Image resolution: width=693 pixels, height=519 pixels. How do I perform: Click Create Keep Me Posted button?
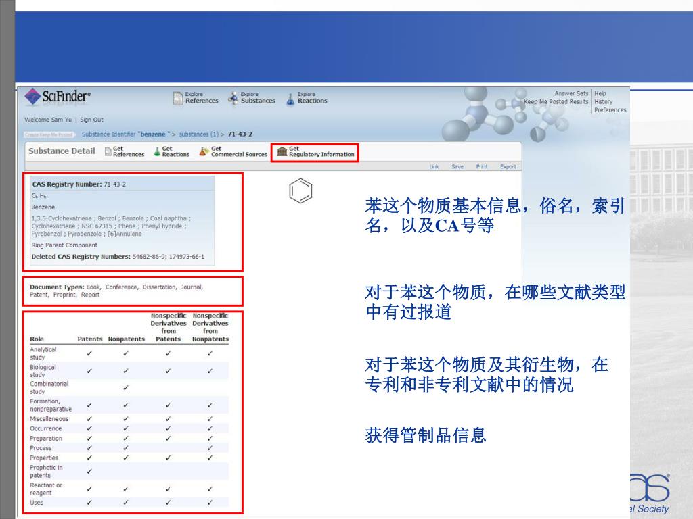pyautogui.click(x=49, y=134)
